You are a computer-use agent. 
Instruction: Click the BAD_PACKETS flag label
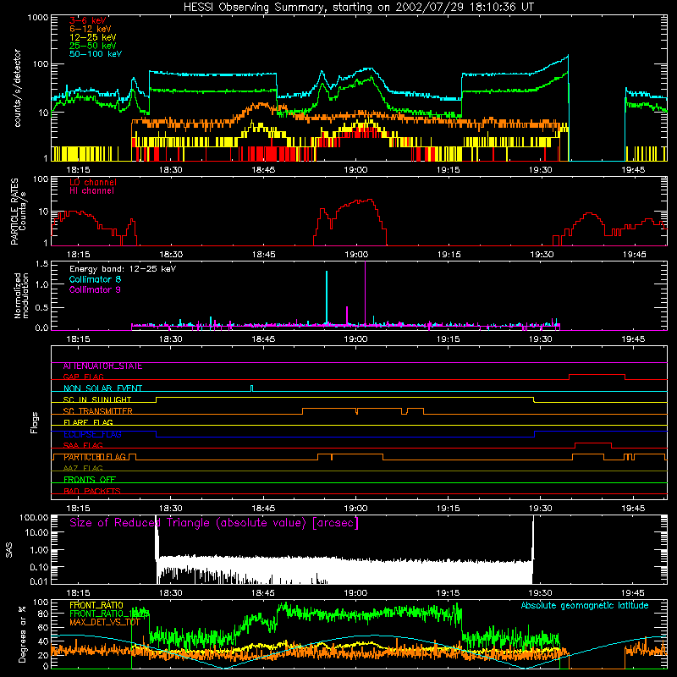pos(92,491)
